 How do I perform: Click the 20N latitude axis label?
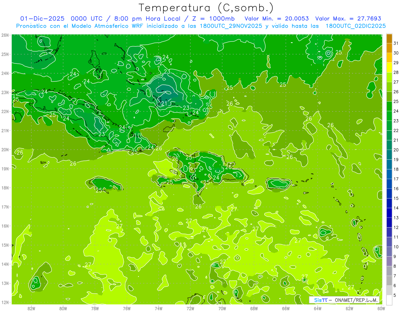(x=5, y=150)
